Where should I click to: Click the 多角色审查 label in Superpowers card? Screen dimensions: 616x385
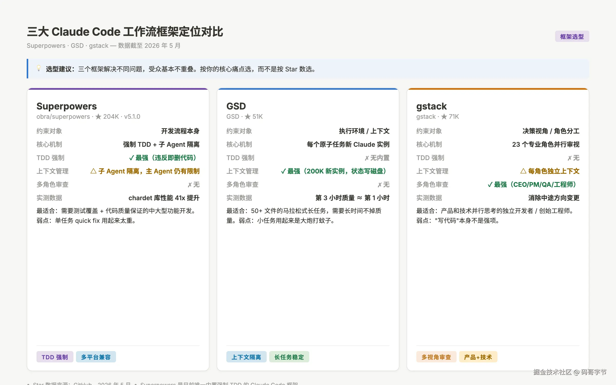52,185
